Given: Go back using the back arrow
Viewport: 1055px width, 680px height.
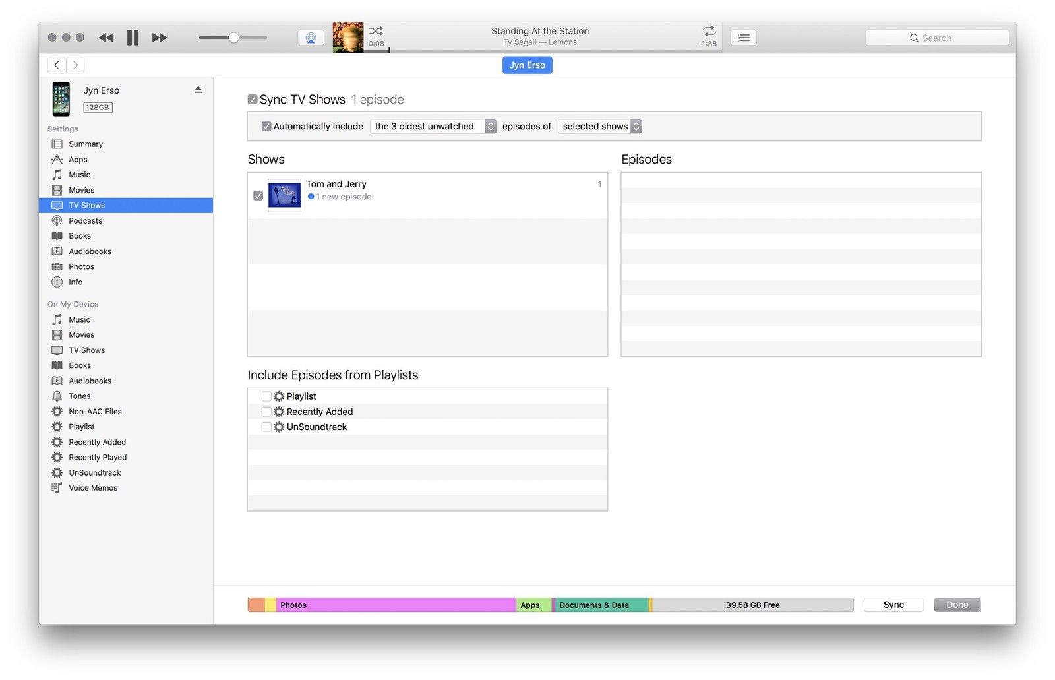Looking at the screenshot, I should (x=57, y=65).
